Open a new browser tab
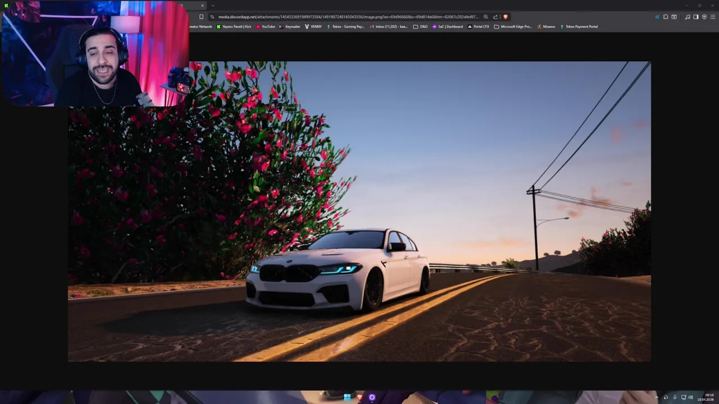719x404 pixels. coord(212,6)
